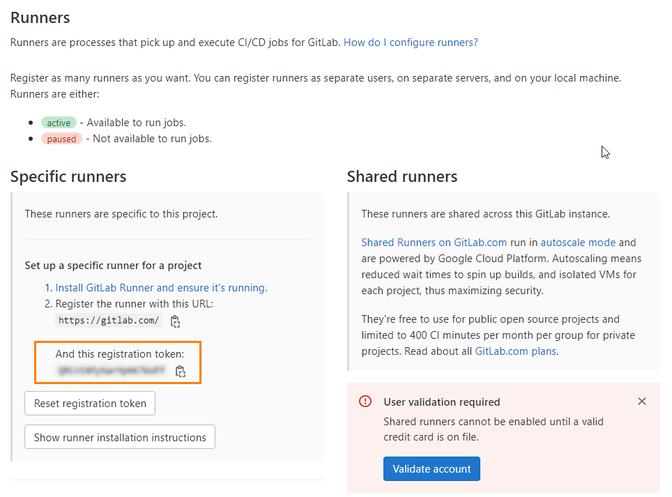Click the paused status badge
The height and width of the screenshot is (497, 672).
pyautogui.click(x=61, y=138)
